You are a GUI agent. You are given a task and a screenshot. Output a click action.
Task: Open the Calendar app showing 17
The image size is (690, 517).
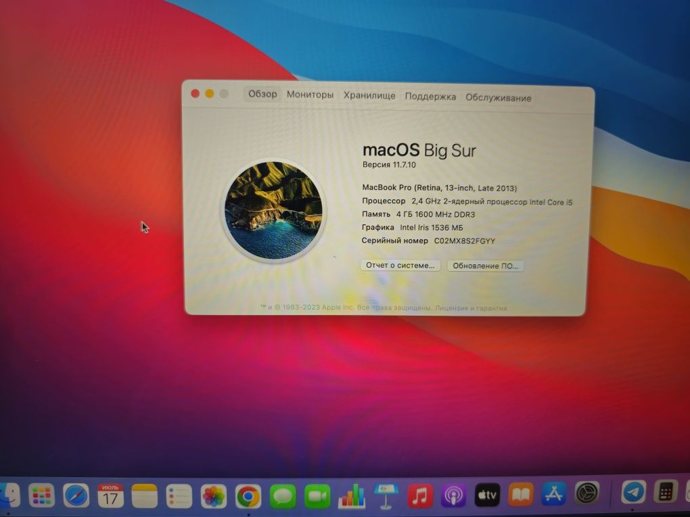[x=110, y=496]
